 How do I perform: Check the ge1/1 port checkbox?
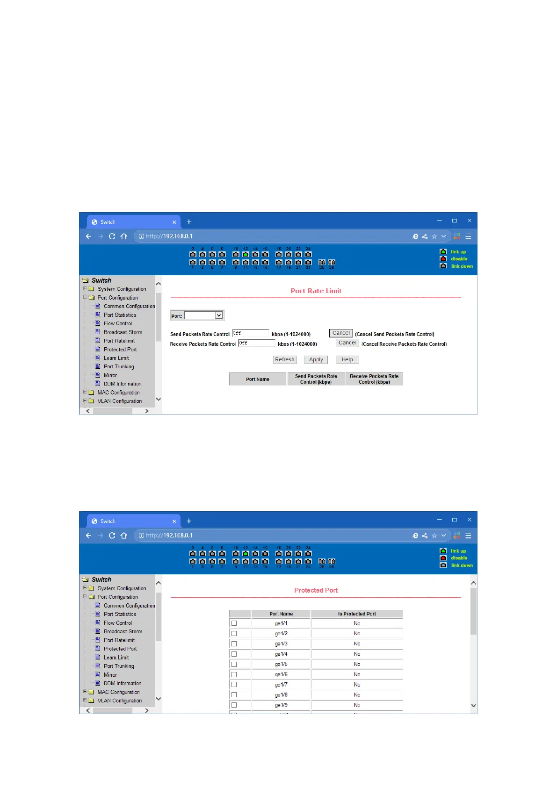click(x=234, y=623)
